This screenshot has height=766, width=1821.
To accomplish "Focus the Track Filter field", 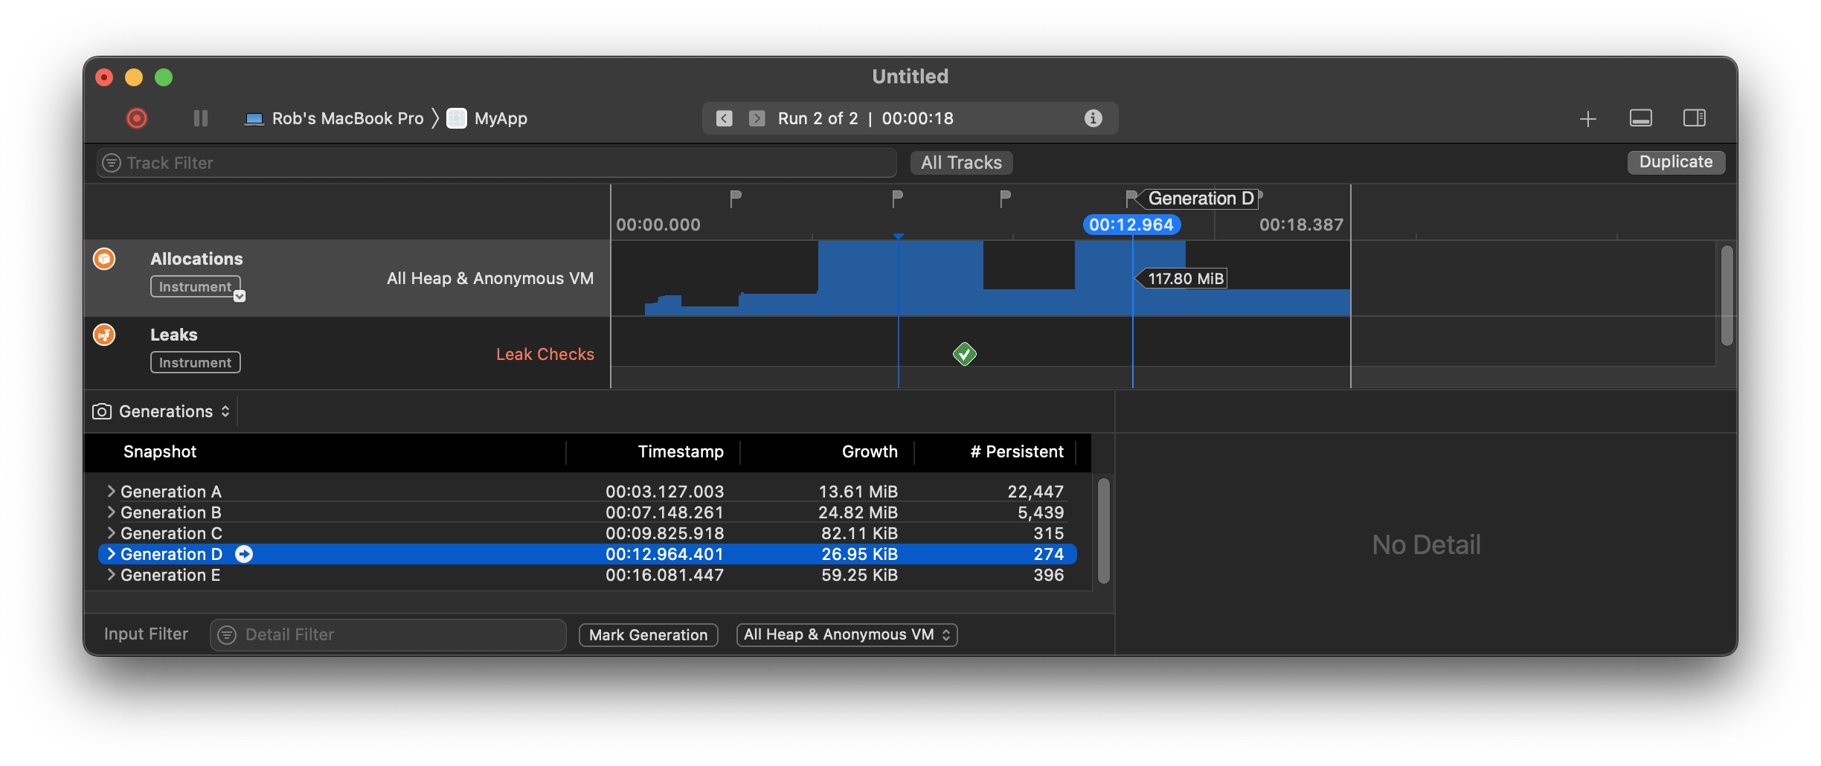I will (x=496, y=163).
